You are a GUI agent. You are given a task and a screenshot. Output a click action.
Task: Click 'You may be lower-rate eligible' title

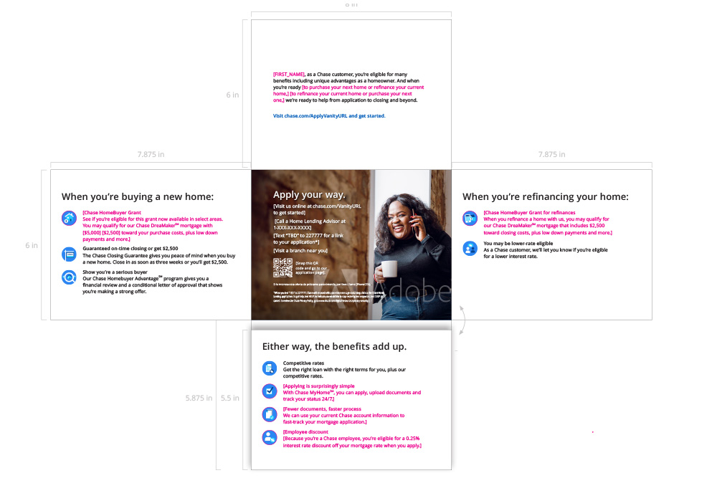(518, 244)
